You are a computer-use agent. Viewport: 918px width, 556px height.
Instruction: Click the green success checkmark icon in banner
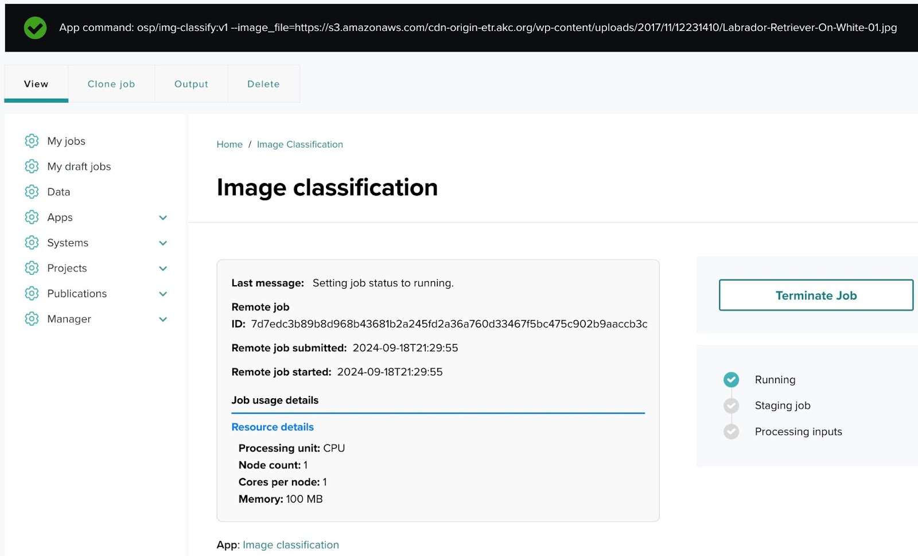click(x=35, y=28)
